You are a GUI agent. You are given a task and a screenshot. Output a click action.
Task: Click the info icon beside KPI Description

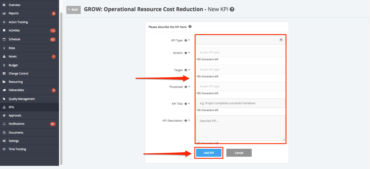[186, 121]
